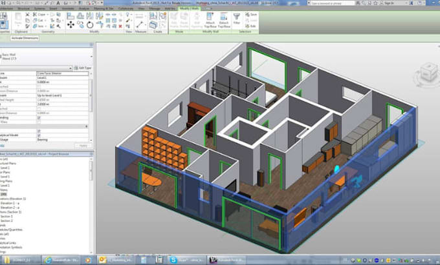Open Skype from the Windows taskbar
The width and height of the screenshot is (440, 265).
(x=173, y=260)
